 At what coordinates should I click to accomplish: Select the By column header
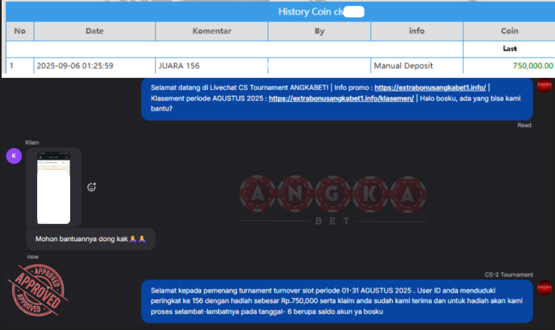tap(319, 31)
